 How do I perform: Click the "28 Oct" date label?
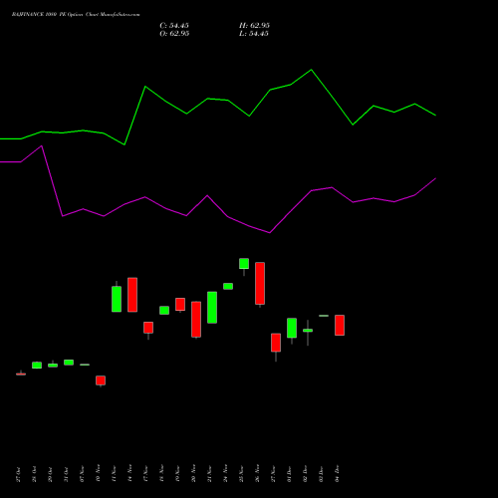(34, 474)
